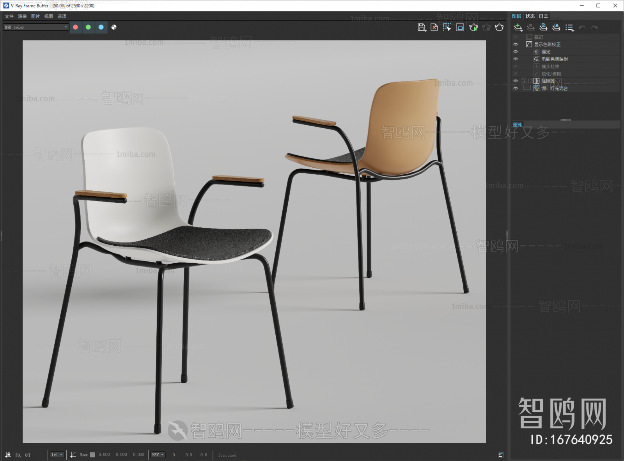The width and height of the screenshot is (624, 461).
Task: Switch to alpha/mono channel view
Action: coord(114,27)
